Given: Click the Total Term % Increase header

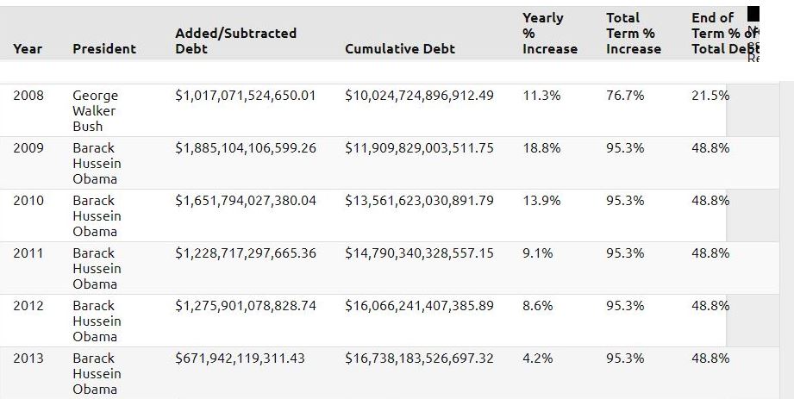Looking at the screenshot, I should [x=633, y=33].
